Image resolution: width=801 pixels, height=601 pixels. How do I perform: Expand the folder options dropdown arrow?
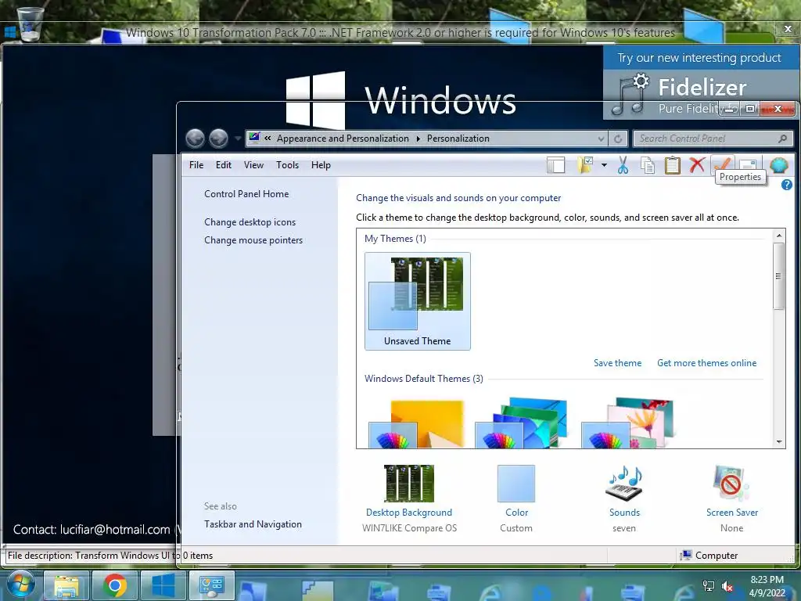604,165
